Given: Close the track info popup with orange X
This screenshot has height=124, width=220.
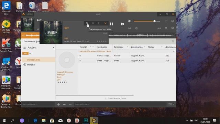Looking at the screenshot, I should click(x=105, y=23).
